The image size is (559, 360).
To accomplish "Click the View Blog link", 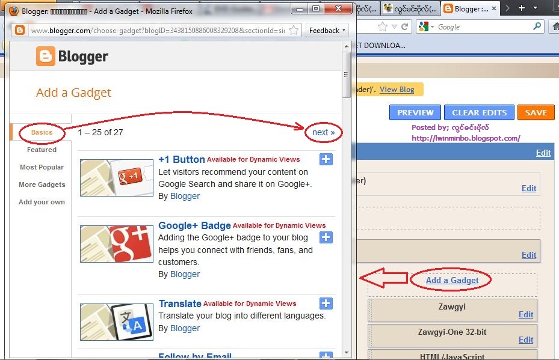I will (397, 90).
